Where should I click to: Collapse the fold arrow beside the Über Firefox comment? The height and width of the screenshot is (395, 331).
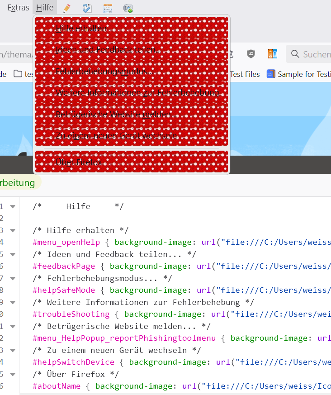(x=13, y=374)
